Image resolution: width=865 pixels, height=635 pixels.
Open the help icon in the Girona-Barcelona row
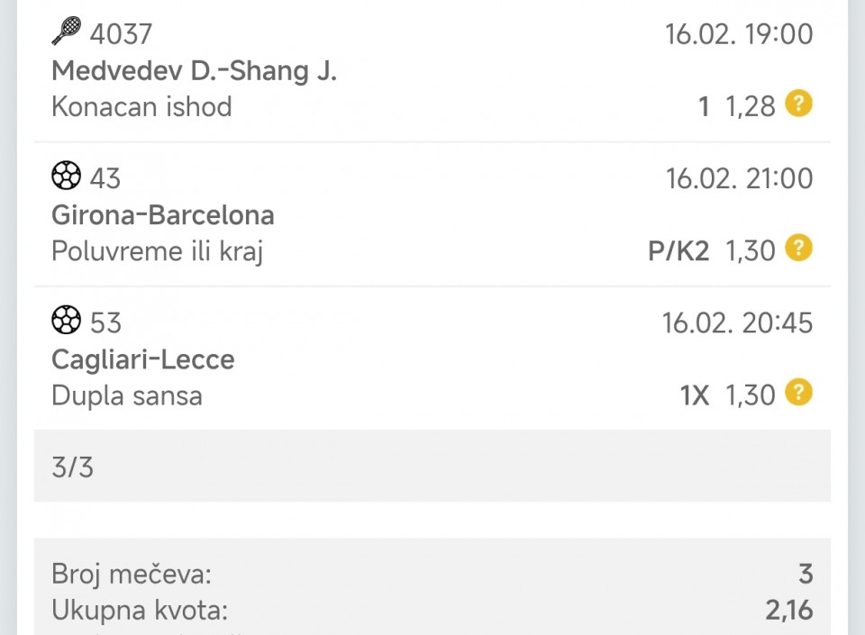click(x=798, y=249)
